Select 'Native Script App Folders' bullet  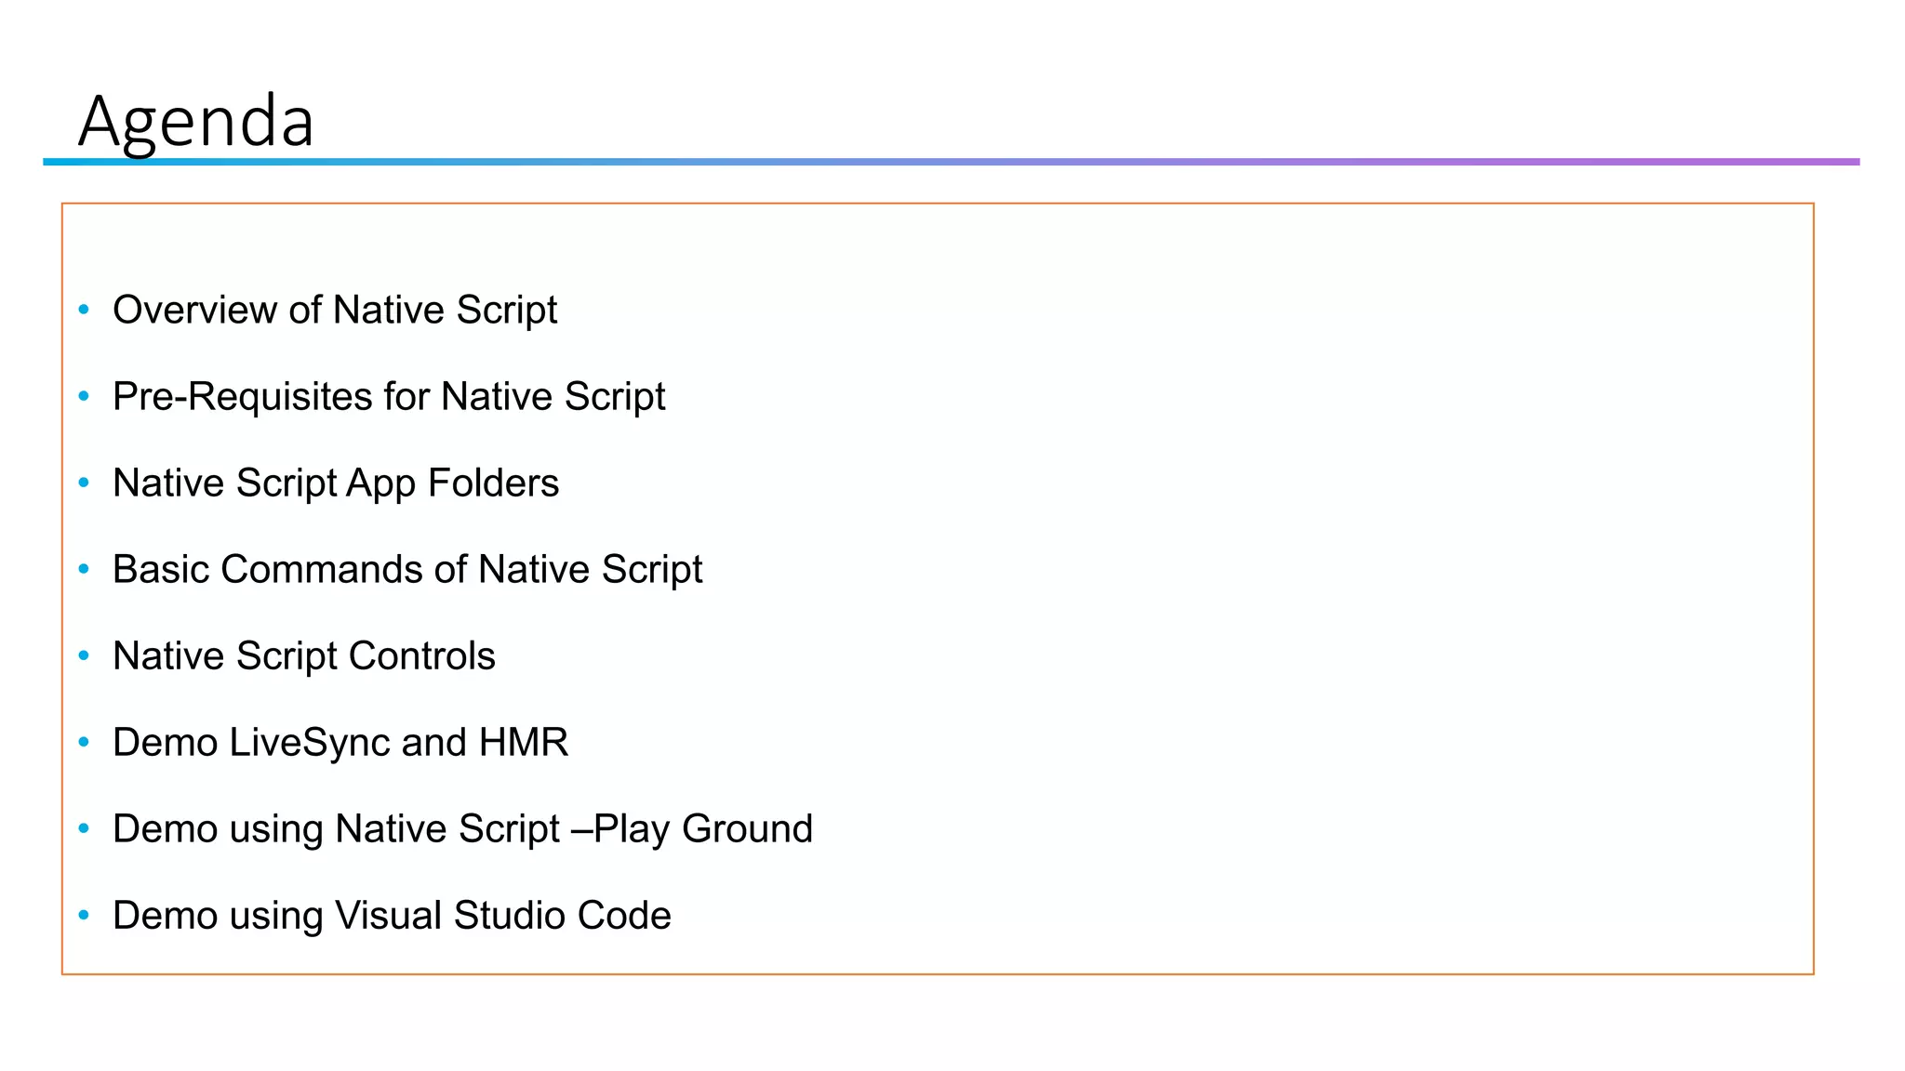[336, 483]
